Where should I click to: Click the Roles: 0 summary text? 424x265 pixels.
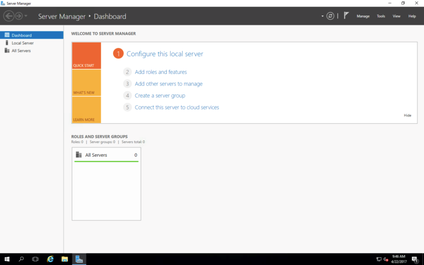pyautogui.click(x=77, y=142)
